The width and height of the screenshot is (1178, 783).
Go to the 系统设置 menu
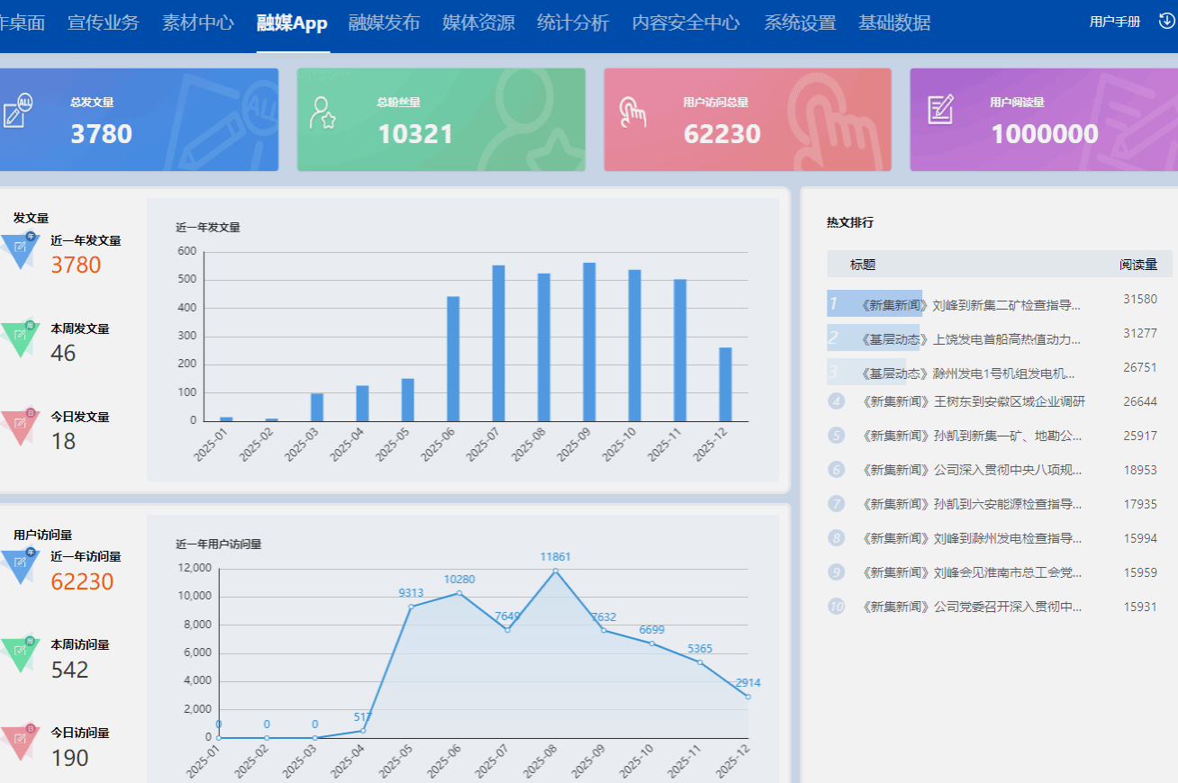click(x=800, y=23)
